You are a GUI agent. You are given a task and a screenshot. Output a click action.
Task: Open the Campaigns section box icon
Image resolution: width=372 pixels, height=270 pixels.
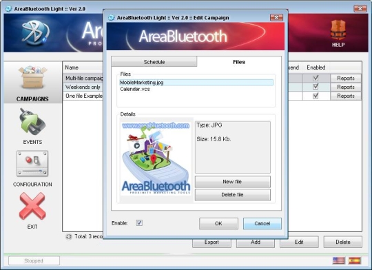(33, 78)
